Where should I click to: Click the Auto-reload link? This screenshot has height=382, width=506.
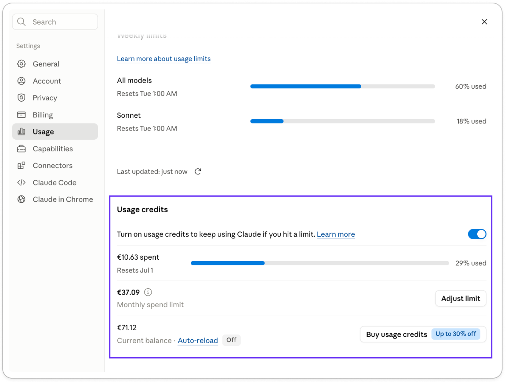[x=198, y=340]
